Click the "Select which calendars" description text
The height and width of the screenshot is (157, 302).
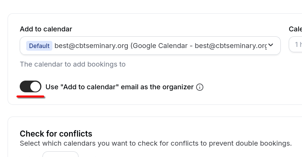[156, 143]
